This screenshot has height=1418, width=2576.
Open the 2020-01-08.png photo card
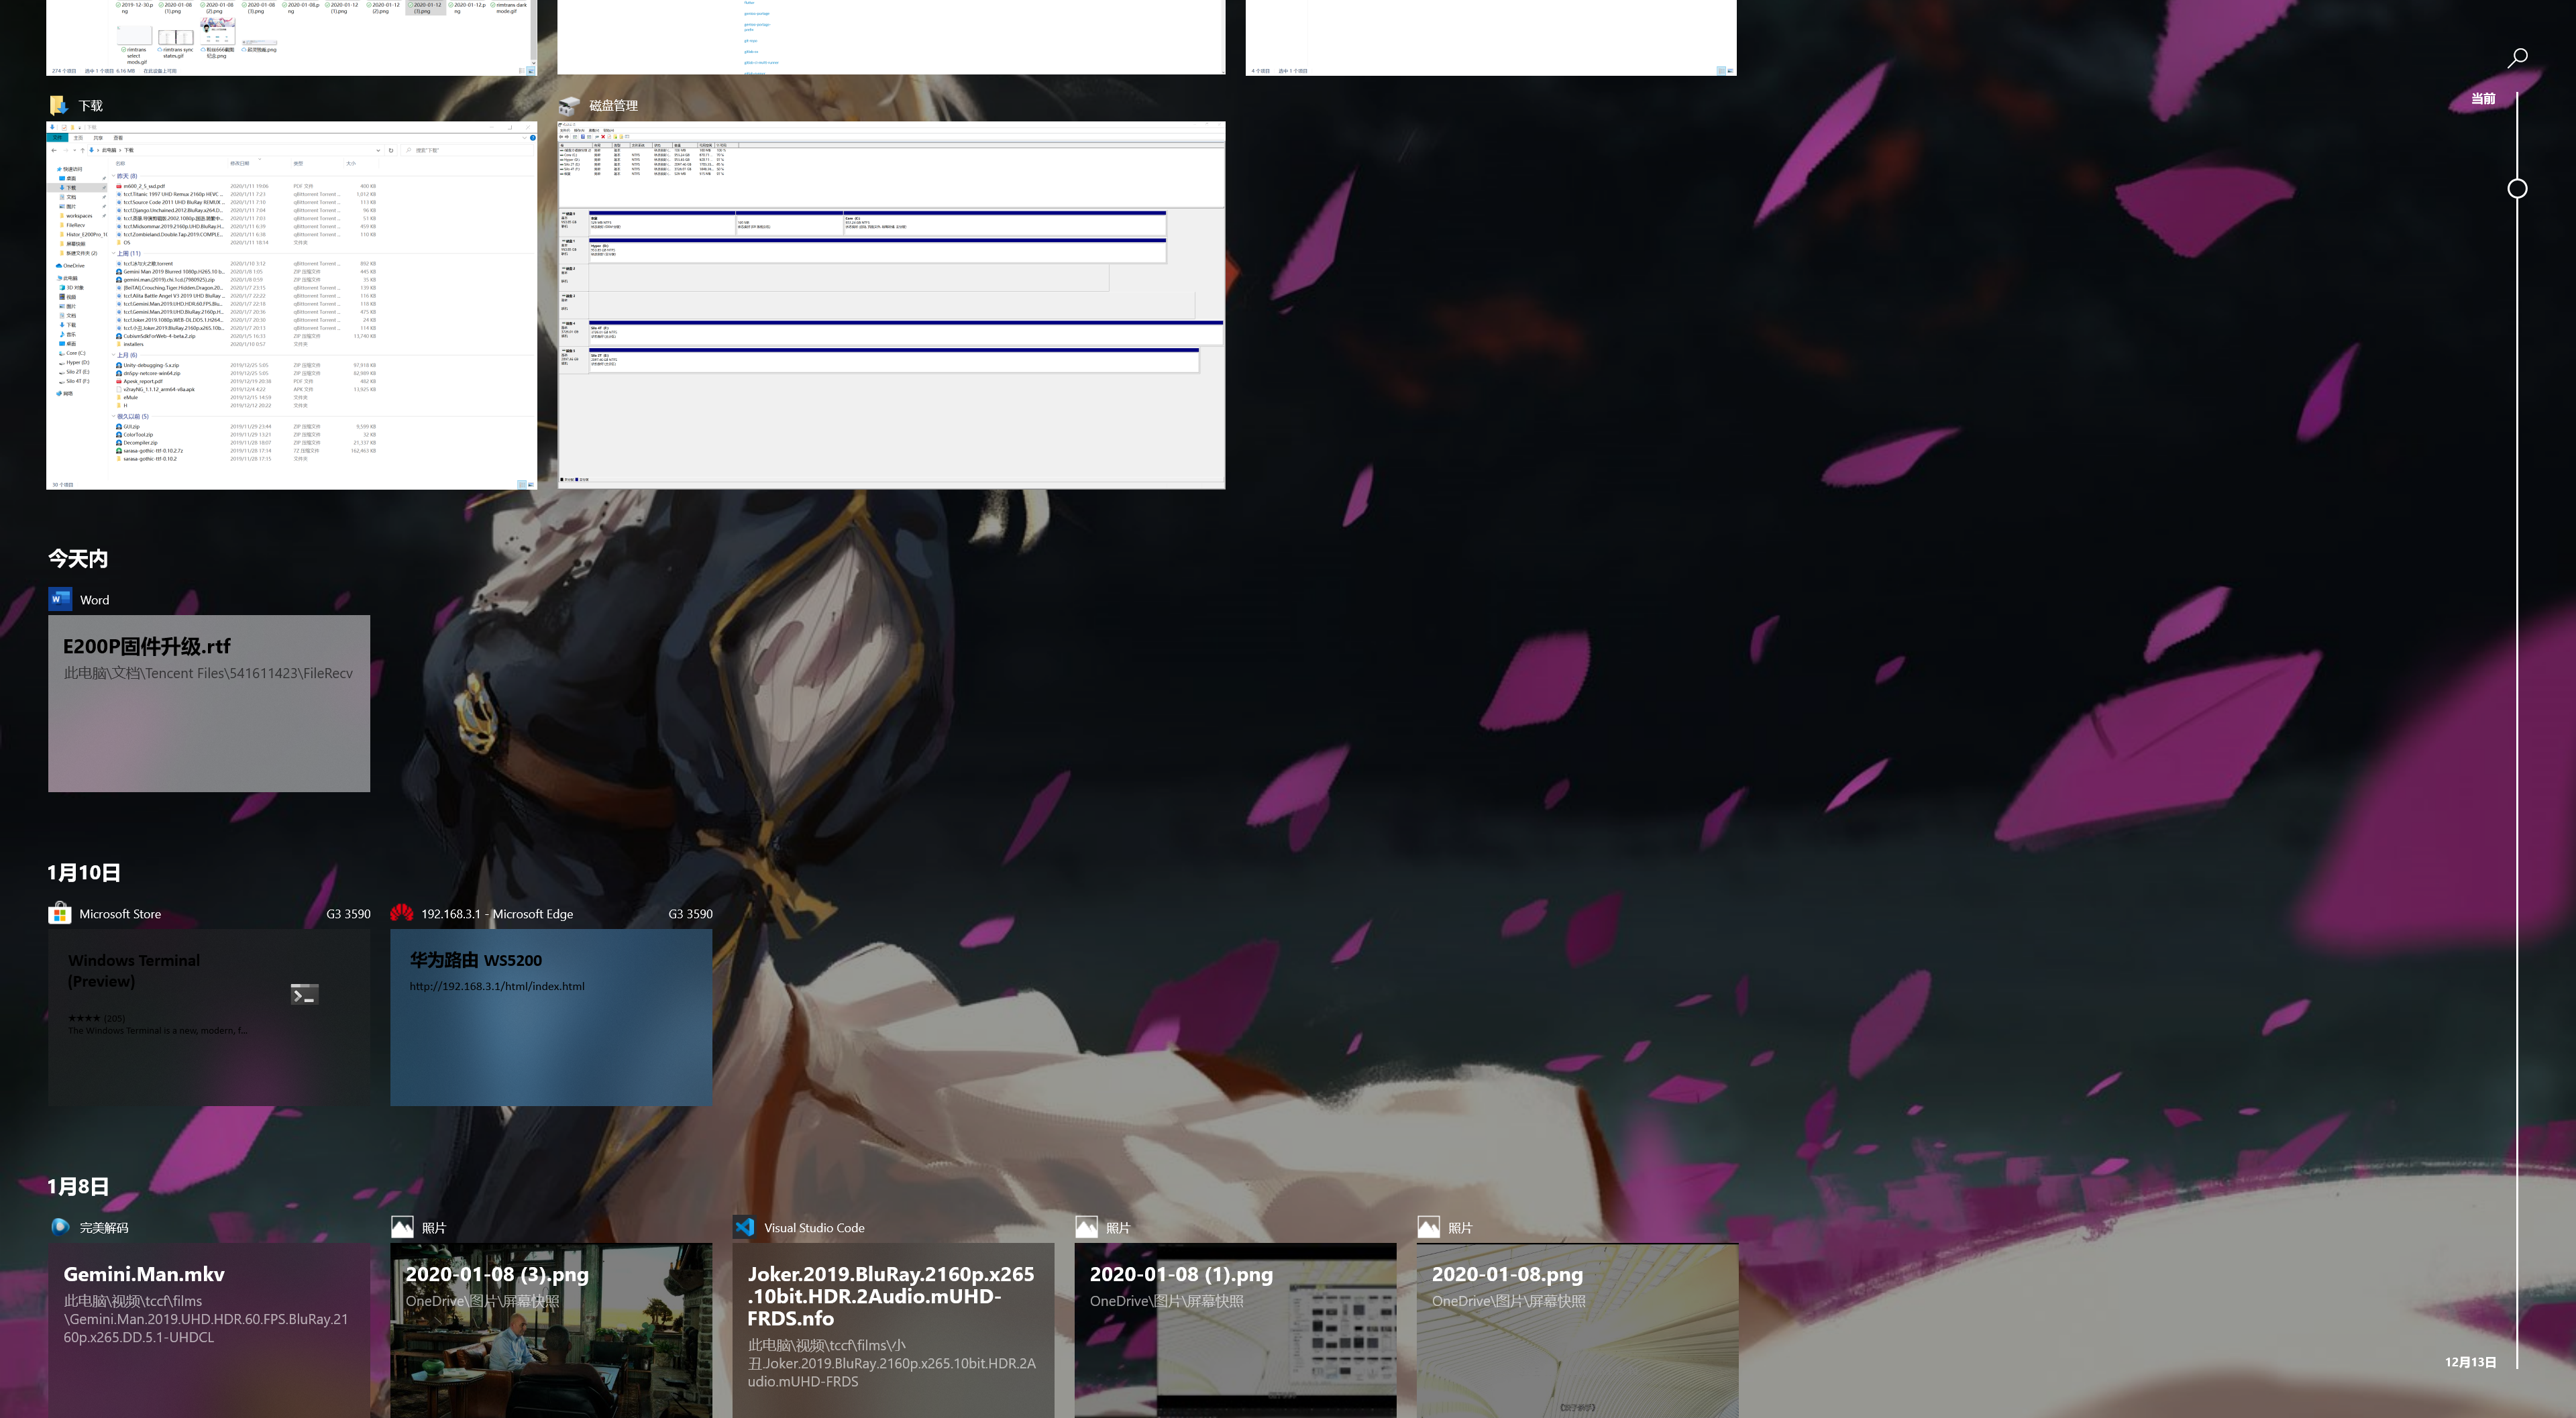[1577, 1330]
